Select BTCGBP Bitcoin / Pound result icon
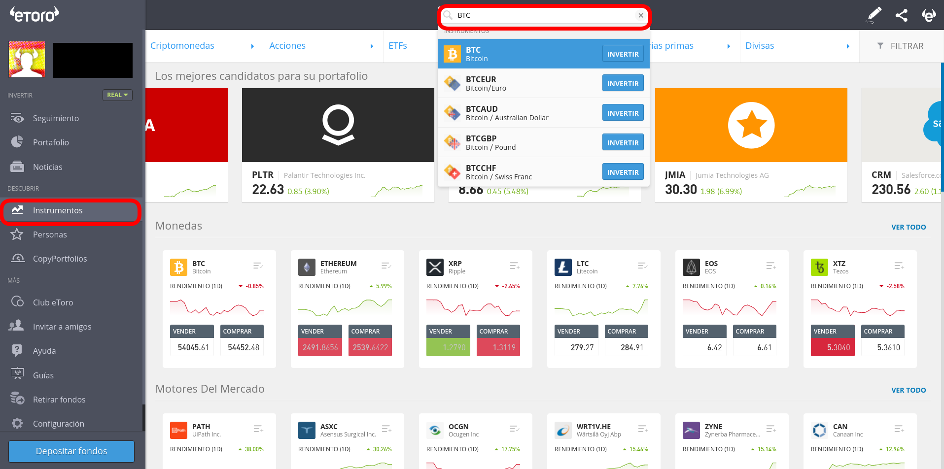The width and height of the screenshot is (944, 469). (x=452, y=142)
